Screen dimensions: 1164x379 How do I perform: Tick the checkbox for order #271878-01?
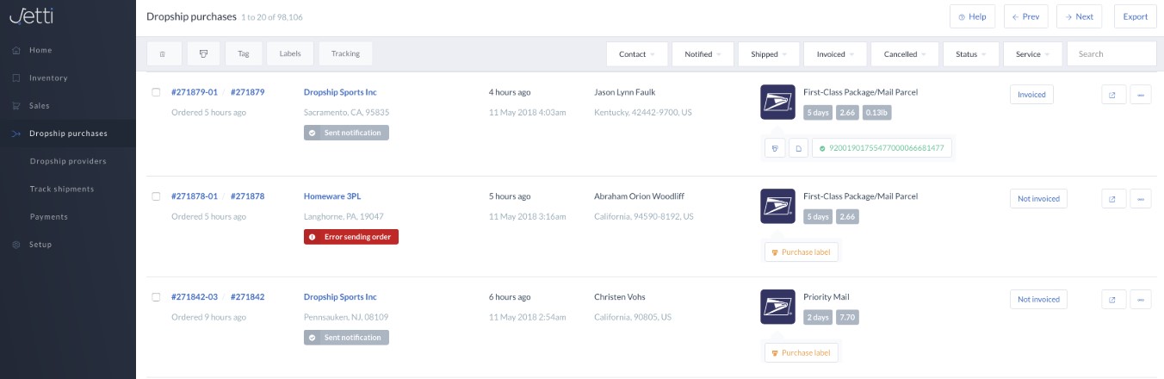coord(156,196)
